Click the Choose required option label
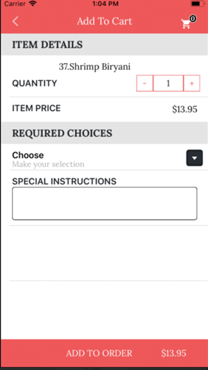Image resolution: width=208 pixels, height=370 pixels. tap(28, 155)
